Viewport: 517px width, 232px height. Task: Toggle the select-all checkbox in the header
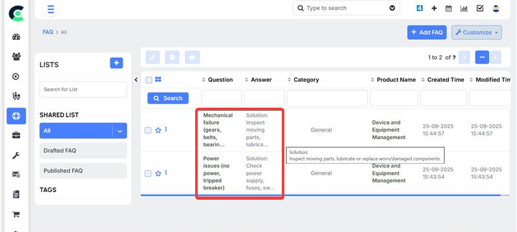point(149,80)
